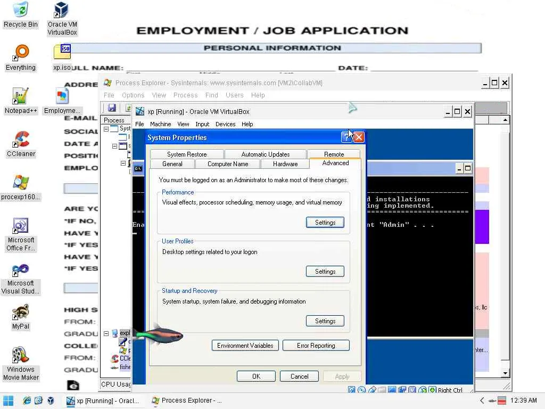Click the System Properties help question button
This screenshot has width=545, height=409.
click(x=346, y=137)
